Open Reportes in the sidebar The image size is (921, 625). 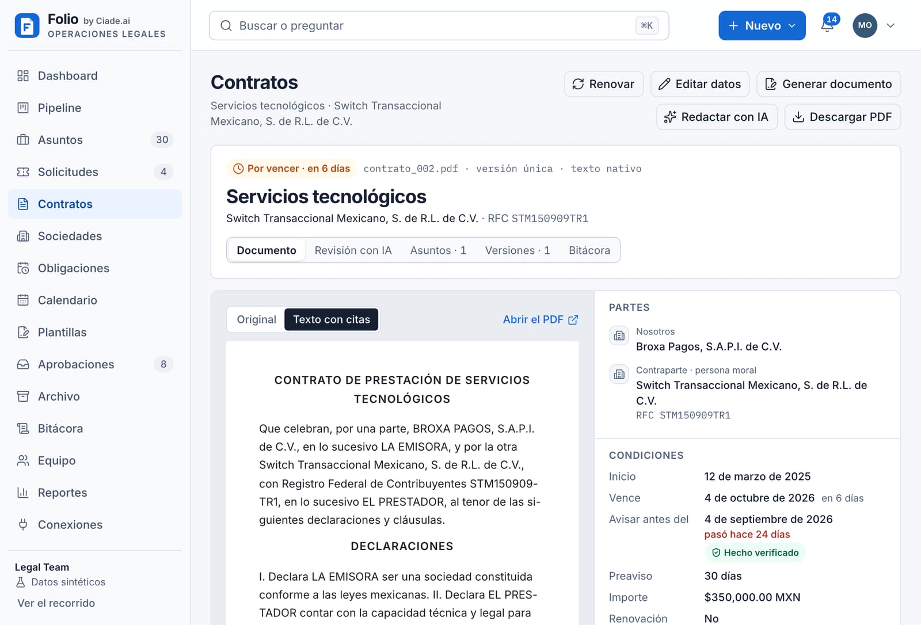tap(95, 493)
